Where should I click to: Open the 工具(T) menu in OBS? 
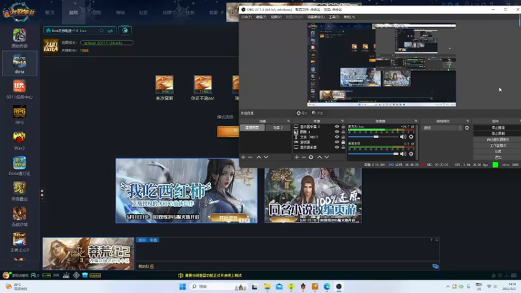click(334, 17)
